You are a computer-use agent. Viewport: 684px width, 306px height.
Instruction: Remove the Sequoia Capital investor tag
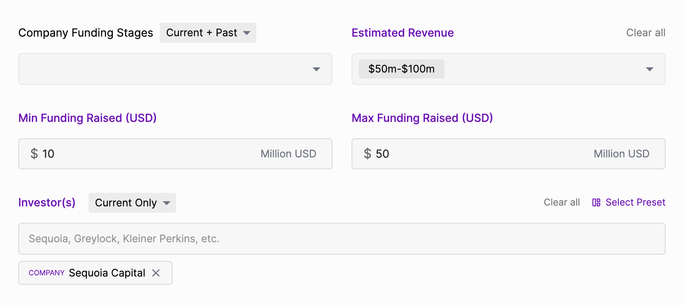pos(156,273)
